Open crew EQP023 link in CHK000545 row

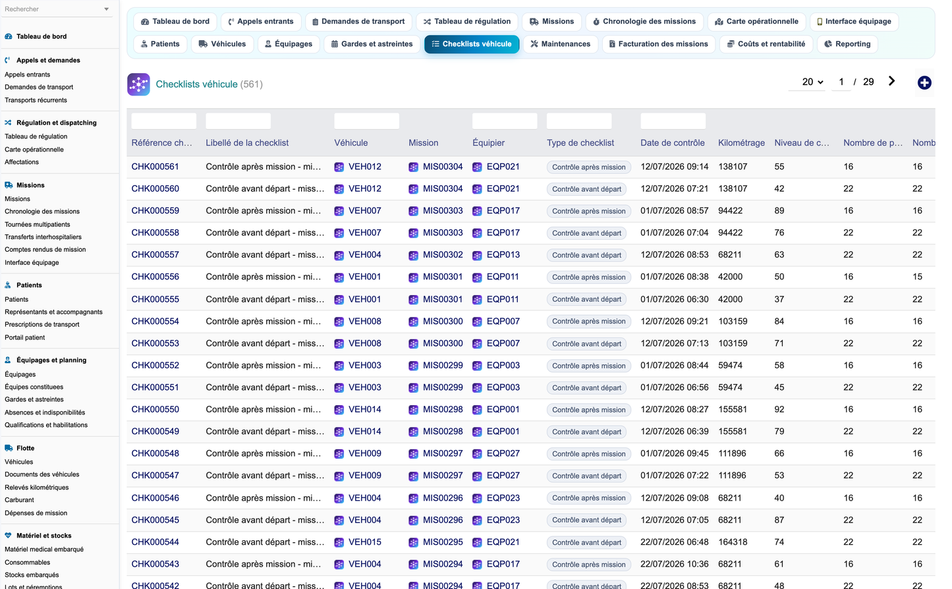[x=503, y=520]
